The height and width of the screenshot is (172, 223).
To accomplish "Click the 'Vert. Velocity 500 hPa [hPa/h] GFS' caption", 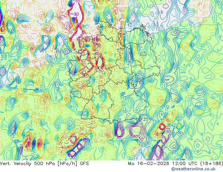I will [x=44, y=164].
